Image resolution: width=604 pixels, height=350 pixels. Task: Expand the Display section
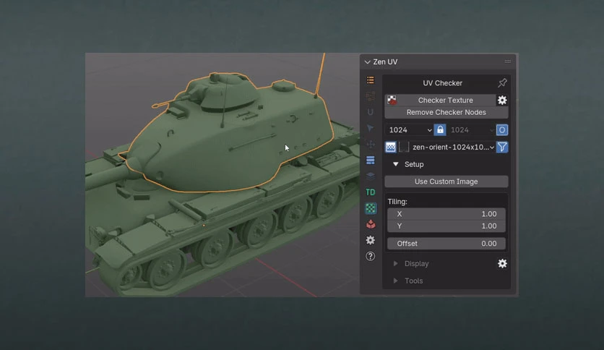pyautogui.click(x=396, y=264)
